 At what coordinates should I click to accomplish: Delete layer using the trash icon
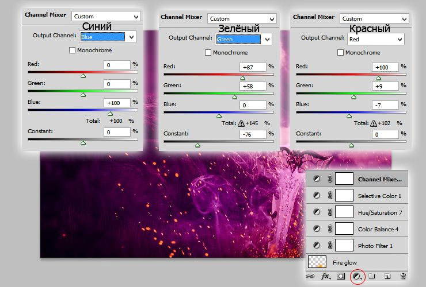point(403,276)
